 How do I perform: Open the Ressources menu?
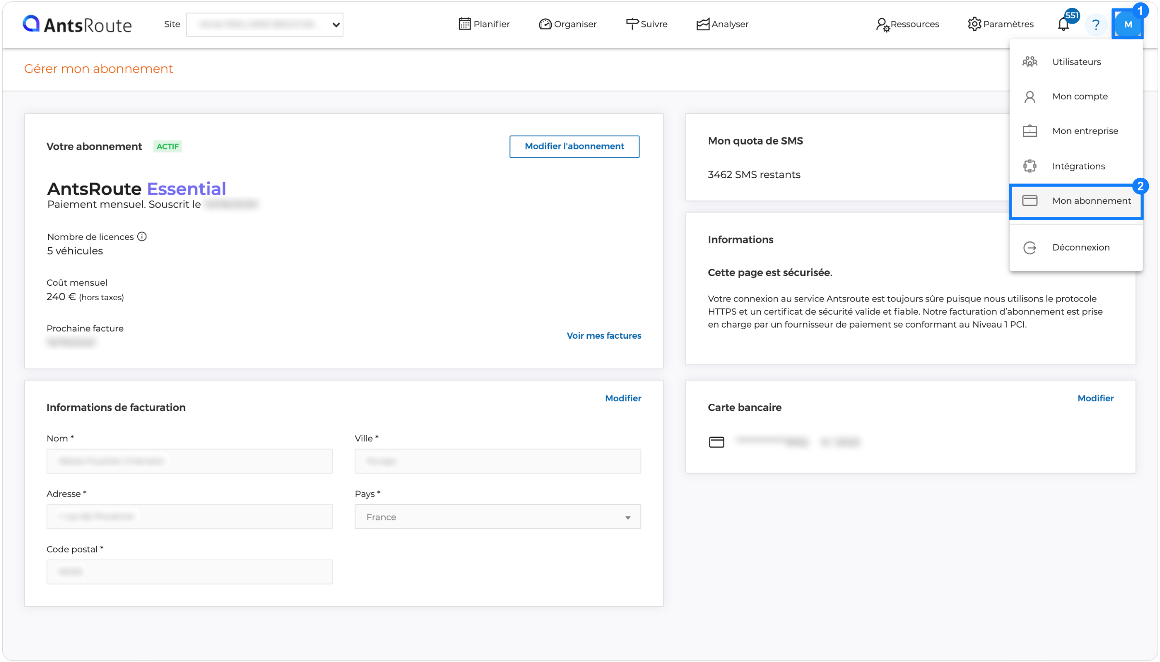click(908, 24)
